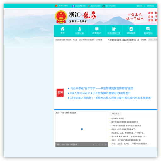Open news item 3D剑、文创瓷、无人机

pos(130,144)
